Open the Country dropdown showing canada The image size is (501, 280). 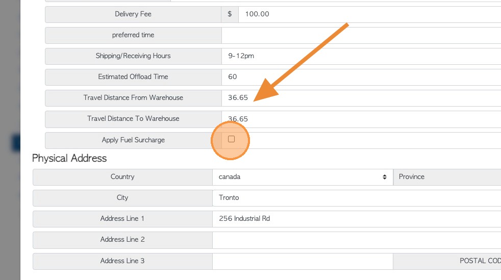[x=303, y=177]
